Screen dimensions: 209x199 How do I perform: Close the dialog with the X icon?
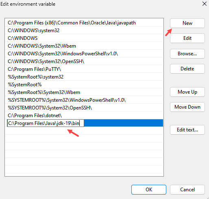pyautogui.click(x=205, y=4)
